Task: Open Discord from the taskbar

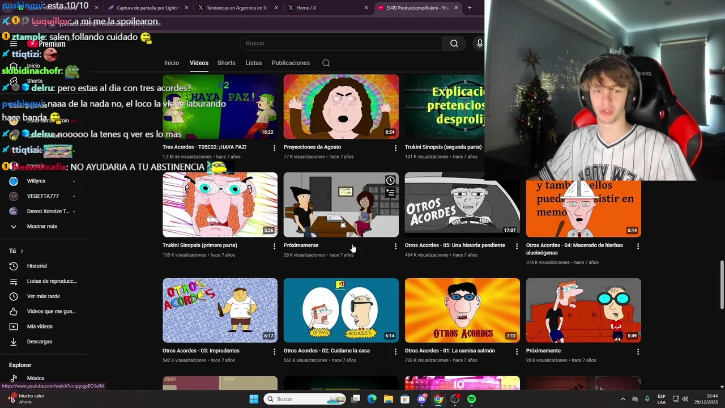Action: pos(422,399)
